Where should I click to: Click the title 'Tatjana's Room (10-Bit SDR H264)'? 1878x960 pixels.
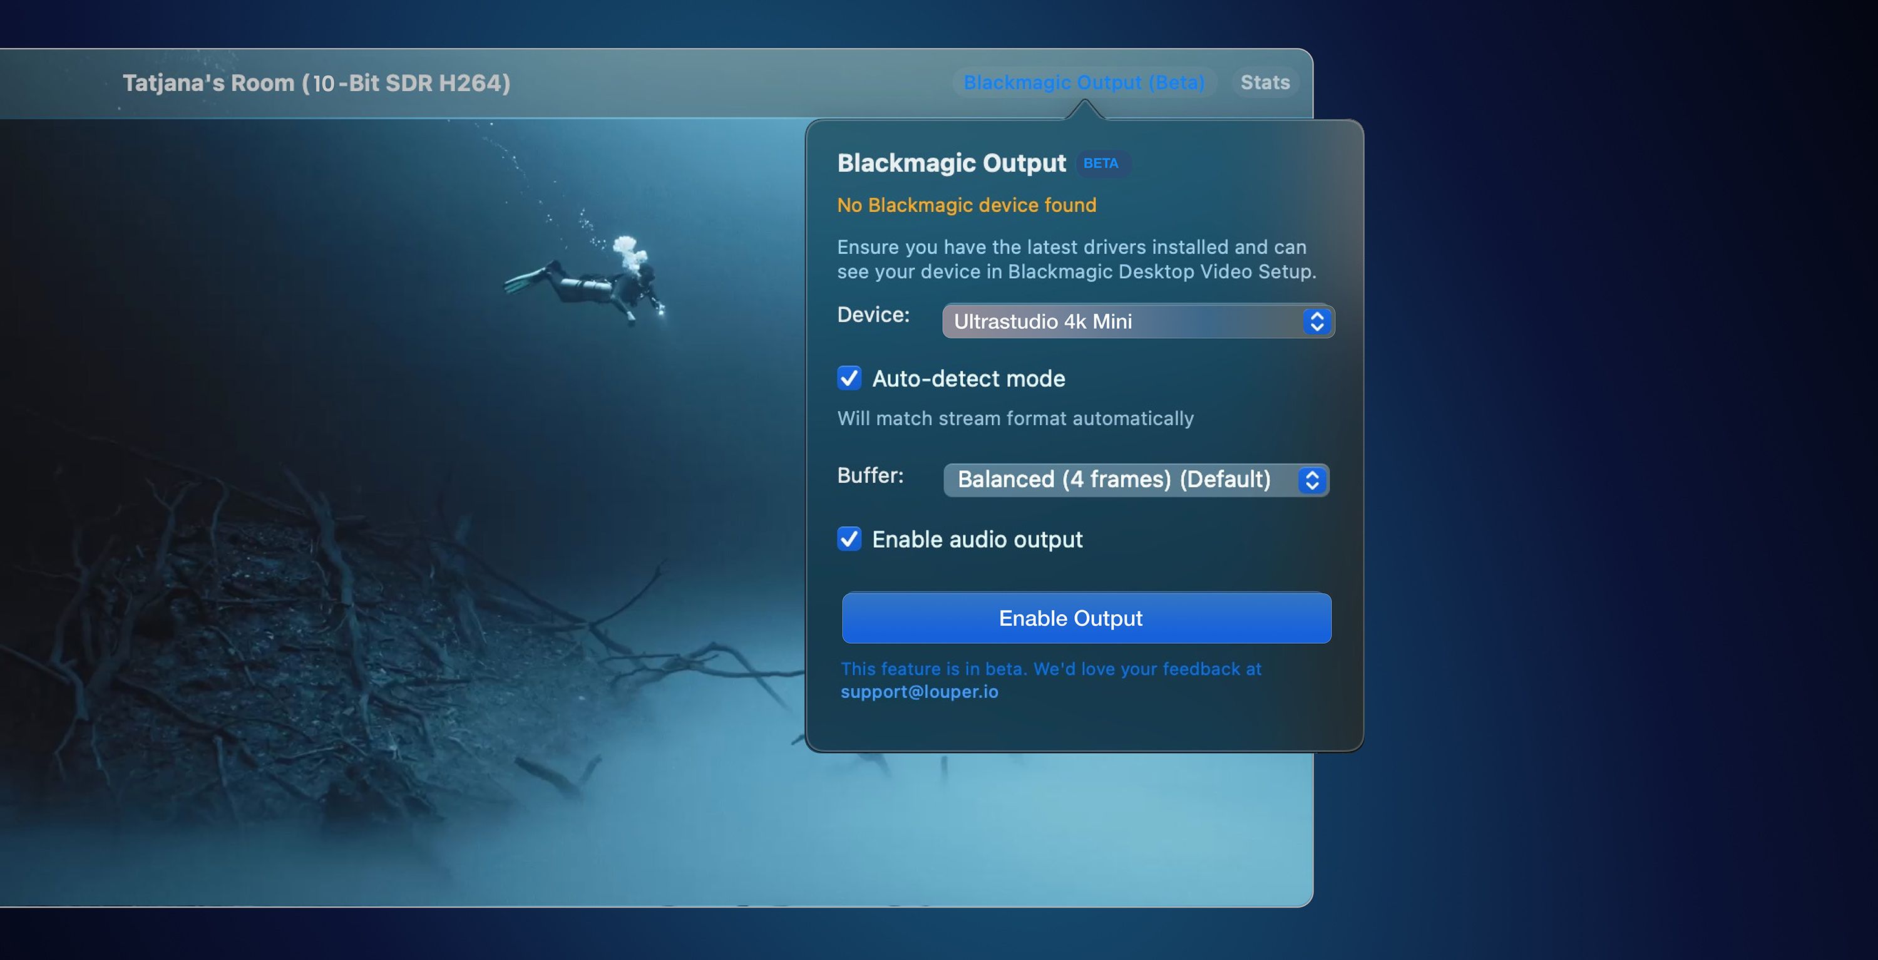(316, 83)
